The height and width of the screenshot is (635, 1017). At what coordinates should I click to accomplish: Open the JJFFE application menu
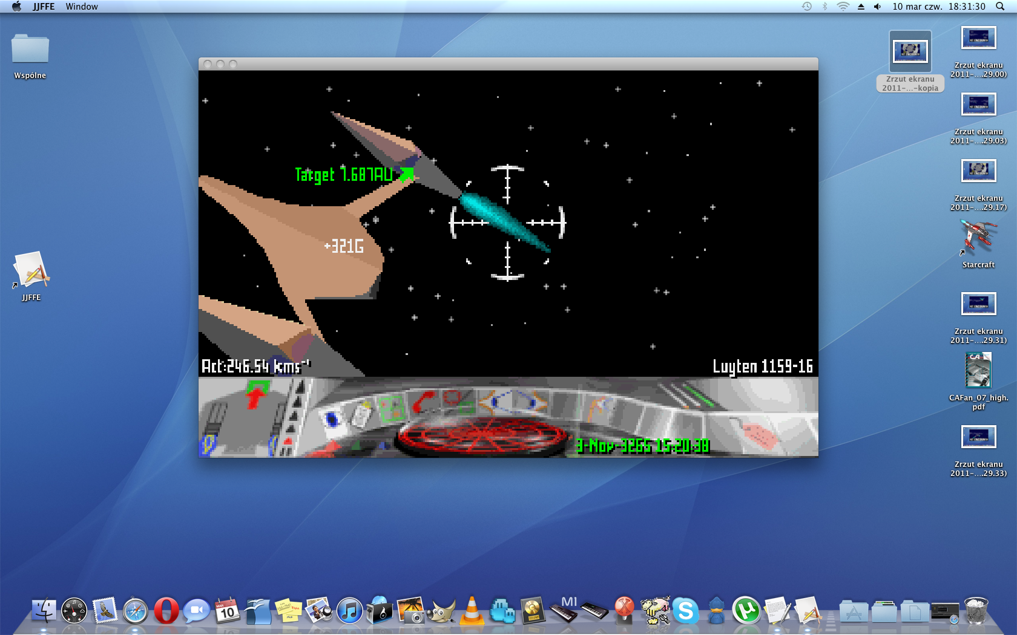click(x=44, y=7)
